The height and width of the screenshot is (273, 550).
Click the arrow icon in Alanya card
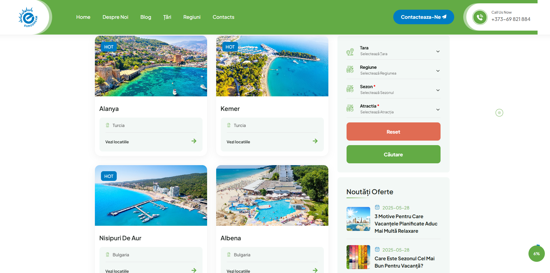click(x=194, y=141)
